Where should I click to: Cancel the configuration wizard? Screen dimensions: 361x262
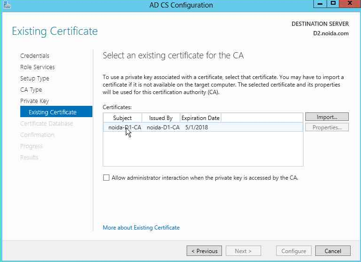point(333,251)
